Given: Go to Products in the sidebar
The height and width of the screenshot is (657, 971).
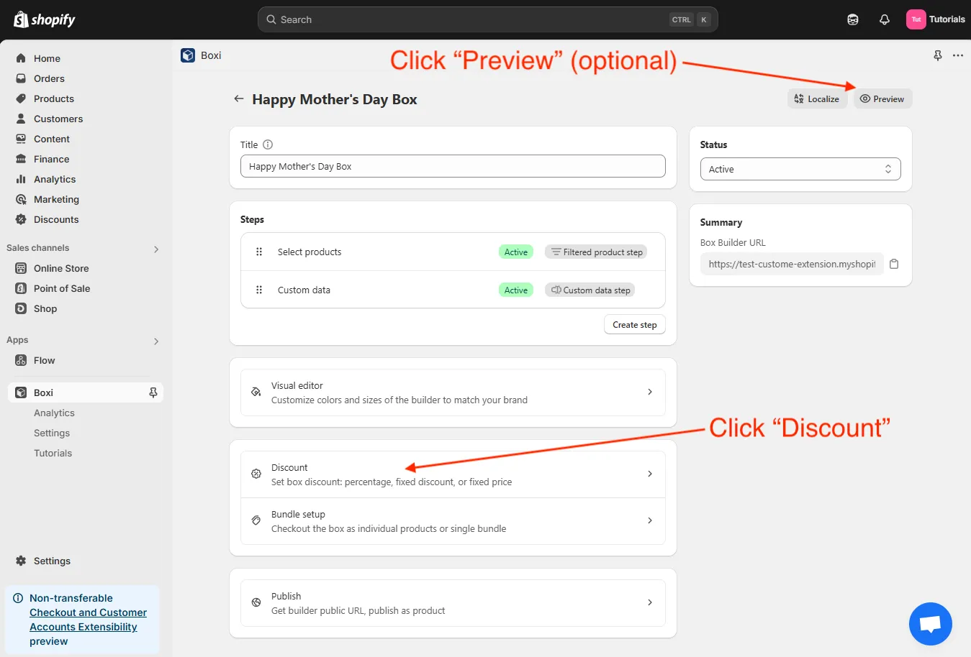Looking at the screenshot, I should pyautogui.click(x=54, y=98).
